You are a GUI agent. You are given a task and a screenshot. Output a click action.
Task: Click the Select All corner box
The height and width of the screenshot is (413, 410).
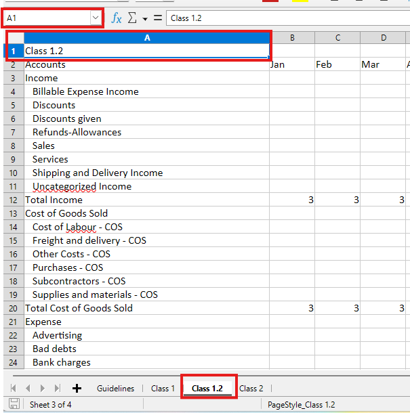point(12,37)
